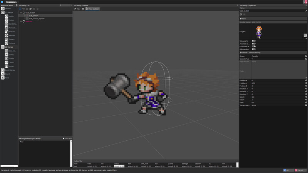Viewport: 308px width, 173px height.
Task: Click the import icon next to new folder
Action: pyautogui.click(x=30, y=9)
